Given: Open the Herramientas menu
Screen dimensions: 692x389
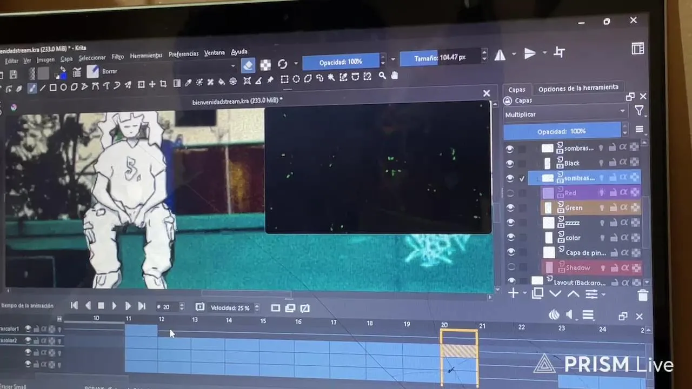Looking at the screenshot, I should 146,56.
